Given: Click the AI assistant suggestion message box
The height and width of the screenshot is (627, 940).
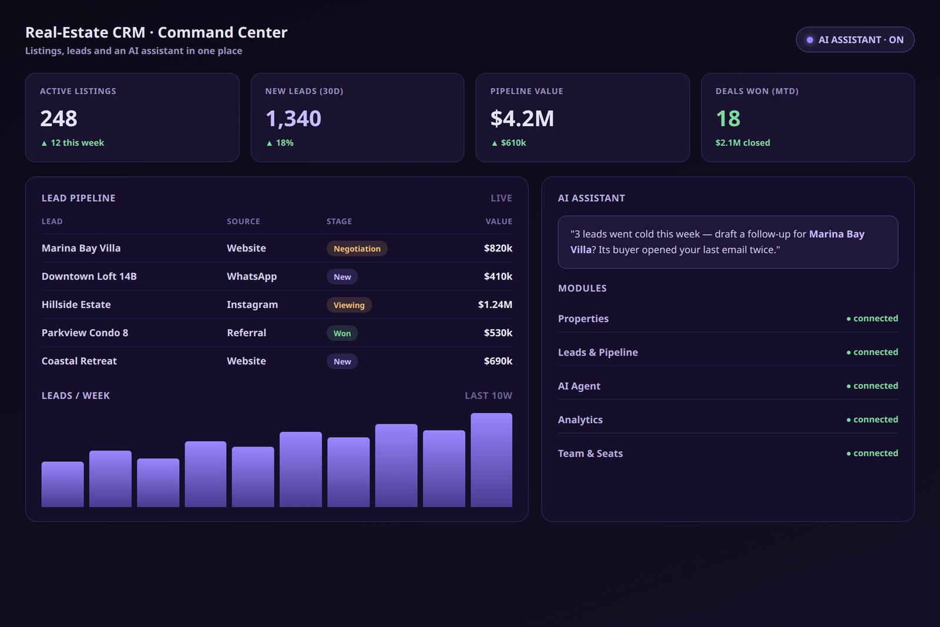Looking at the screenshot, I should (728, 242).
